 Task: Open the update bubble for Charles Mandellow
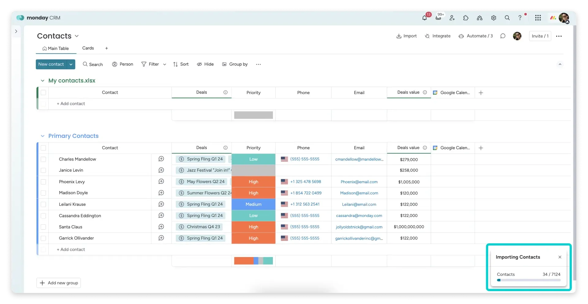[161, 159]
